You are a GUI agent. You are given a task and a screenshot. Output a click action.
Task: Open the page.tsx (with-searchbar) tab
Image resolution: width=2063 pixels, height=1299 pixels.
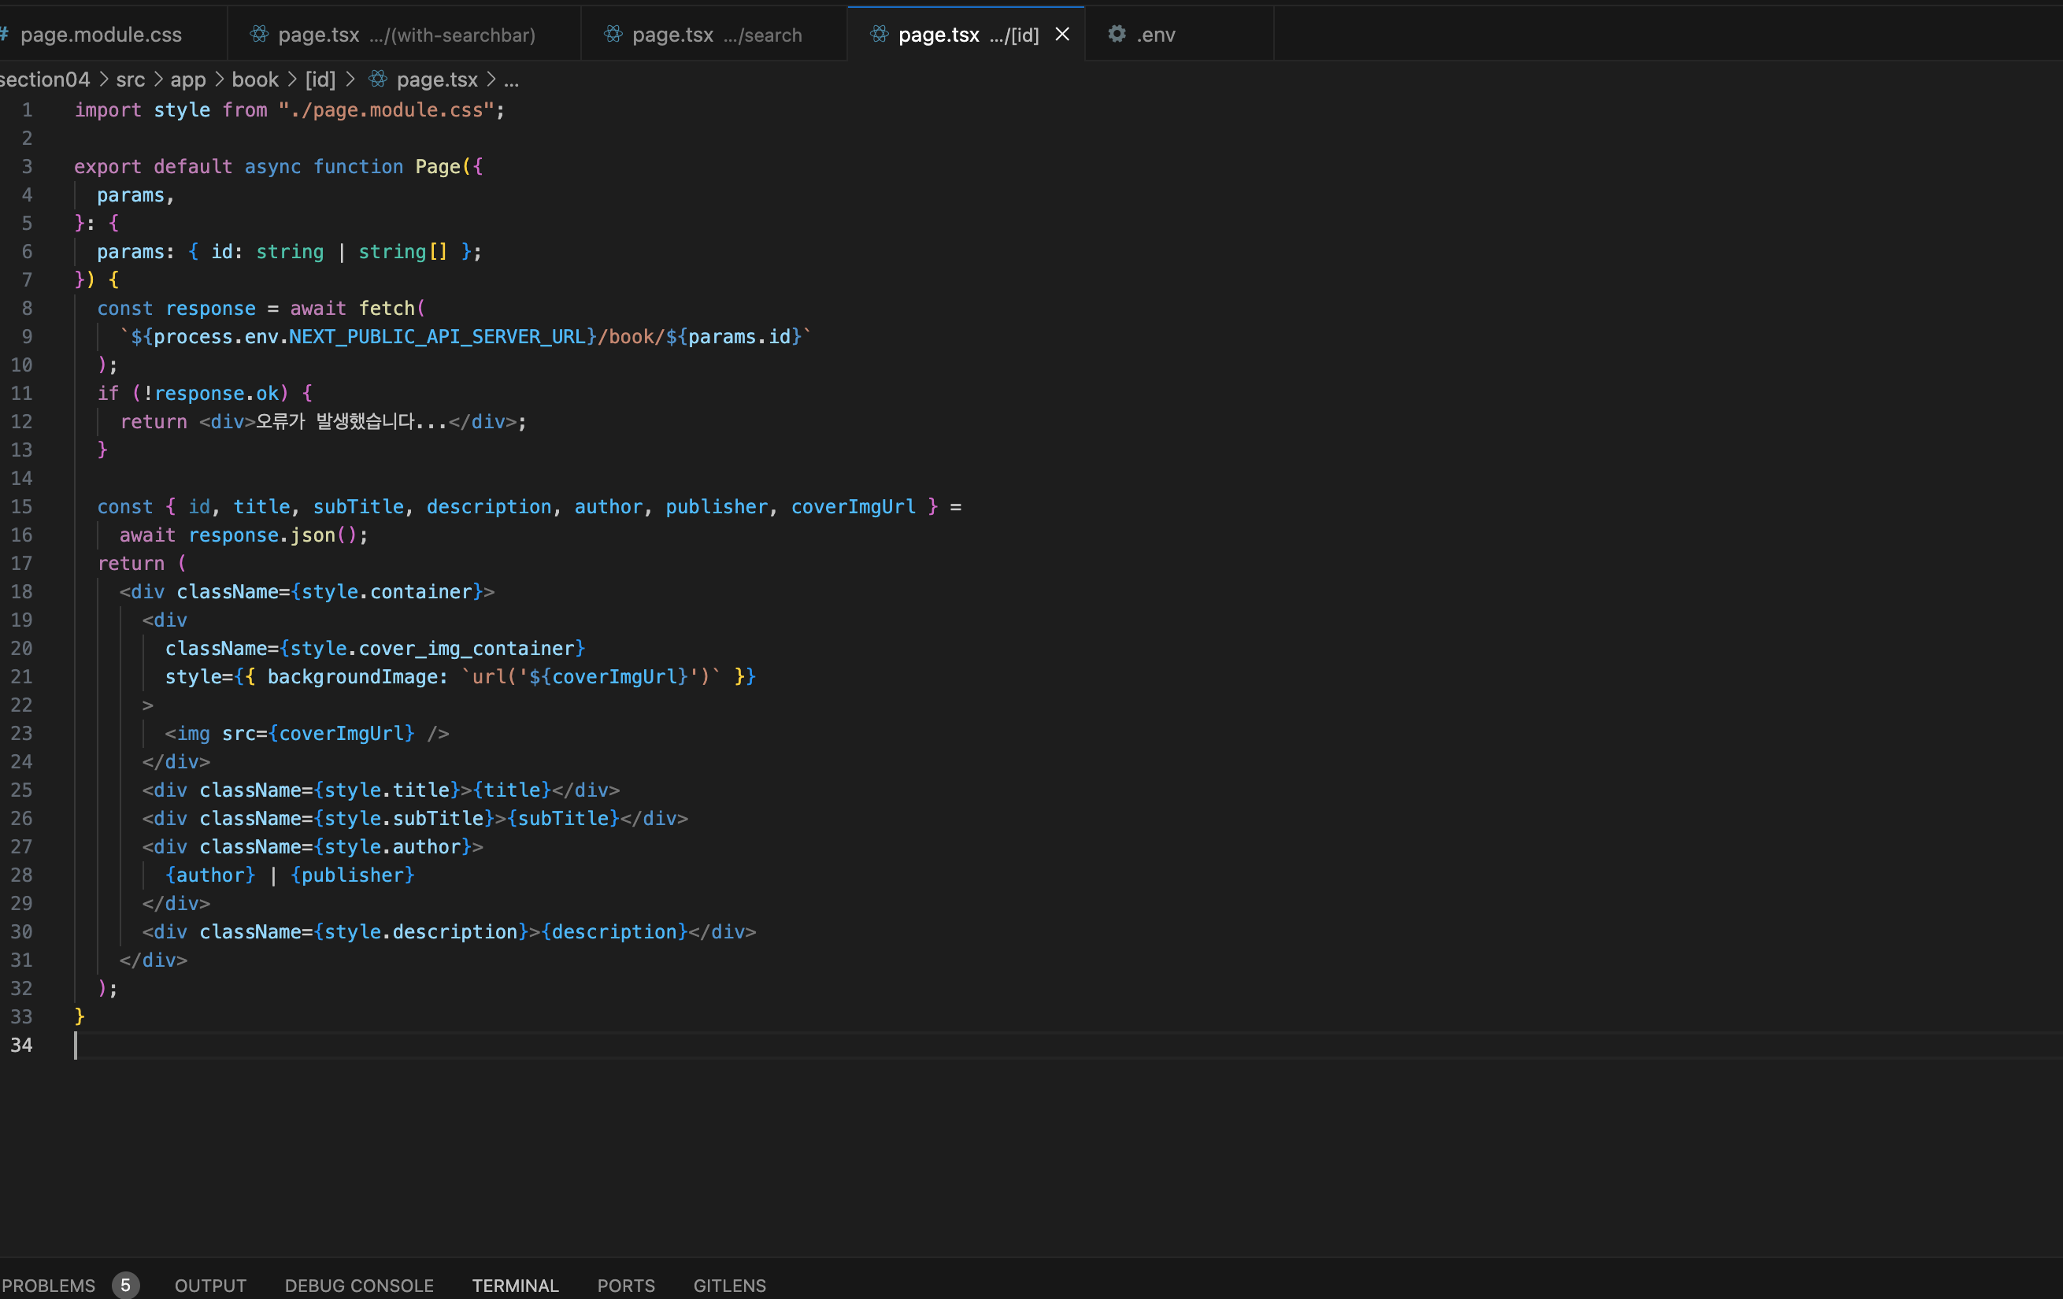point(405,35)
